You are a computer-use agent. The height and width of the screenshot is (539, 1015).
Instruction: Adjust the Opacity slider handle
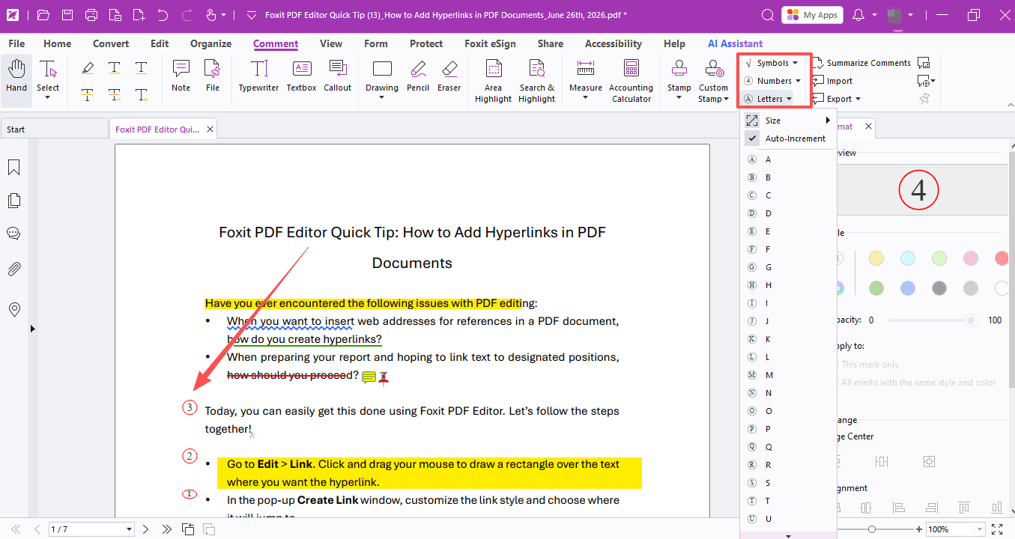click(971, 320)
